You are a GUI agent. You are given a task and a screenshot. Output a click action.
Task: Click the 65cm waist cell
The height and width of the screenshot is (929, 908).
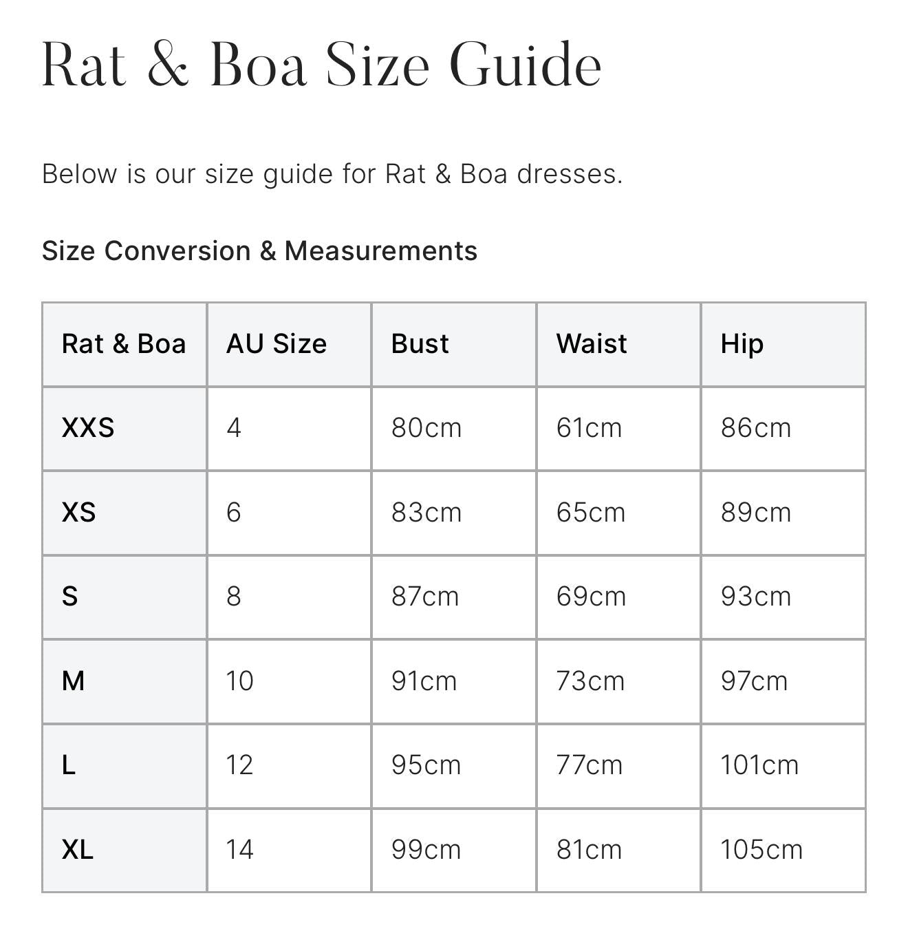(591, 513)
